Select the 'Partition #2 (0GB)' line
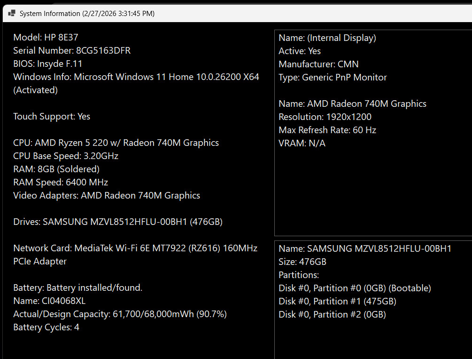This screenshot has width=472, height=359. coord(333,315)
